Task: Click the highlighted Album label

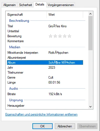Action: 11,63
